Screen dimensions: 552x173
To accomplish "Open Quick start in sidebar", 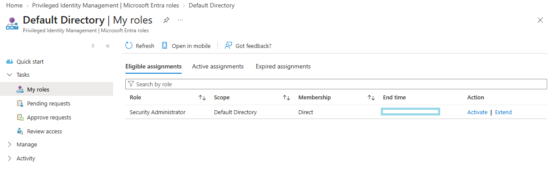I will pyautogui.click(x=30, y=62).
